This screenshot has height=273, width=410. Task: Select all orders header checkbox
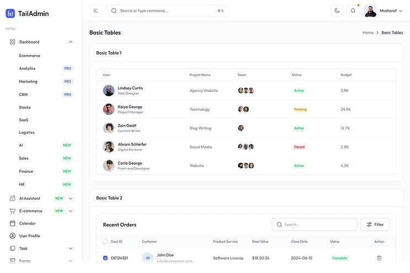coord(105,242)
